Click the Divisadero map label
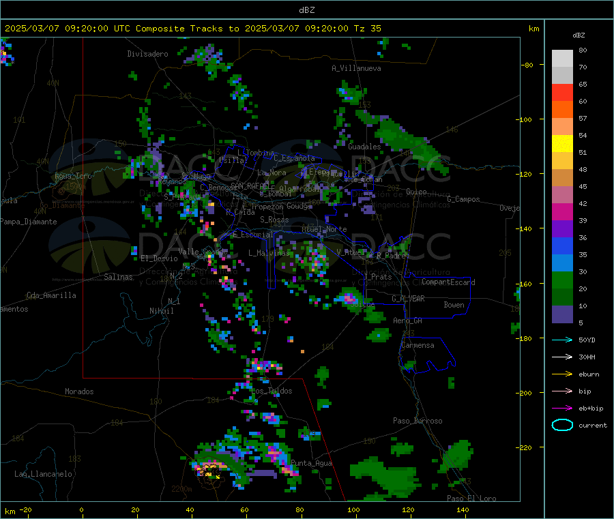 pos(147,54)
